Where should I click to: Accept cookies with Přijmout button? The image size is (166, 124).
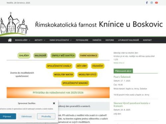7,116
